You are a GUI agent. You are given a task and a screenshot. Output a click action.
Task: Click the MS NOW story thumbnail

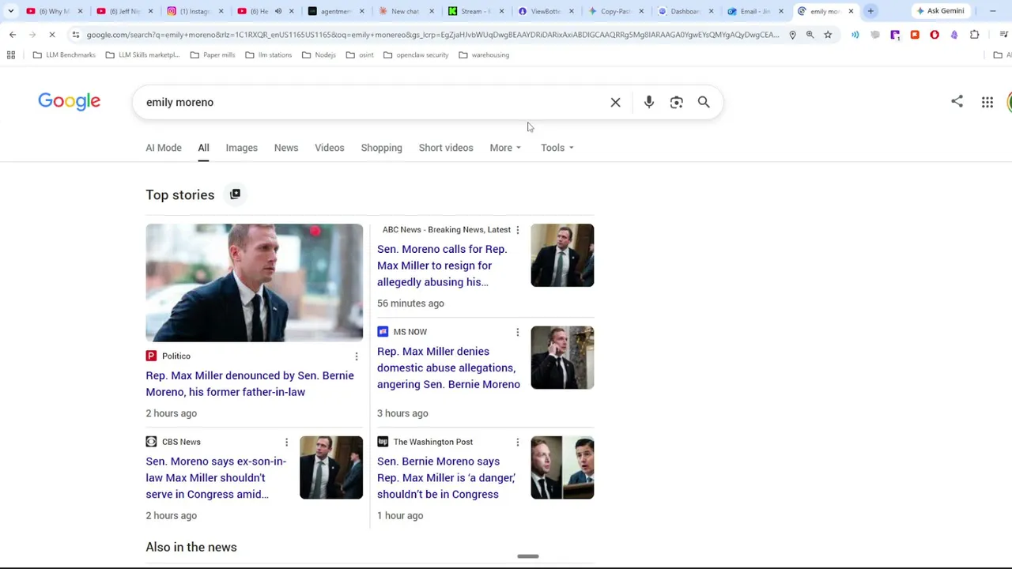(562, 358)
